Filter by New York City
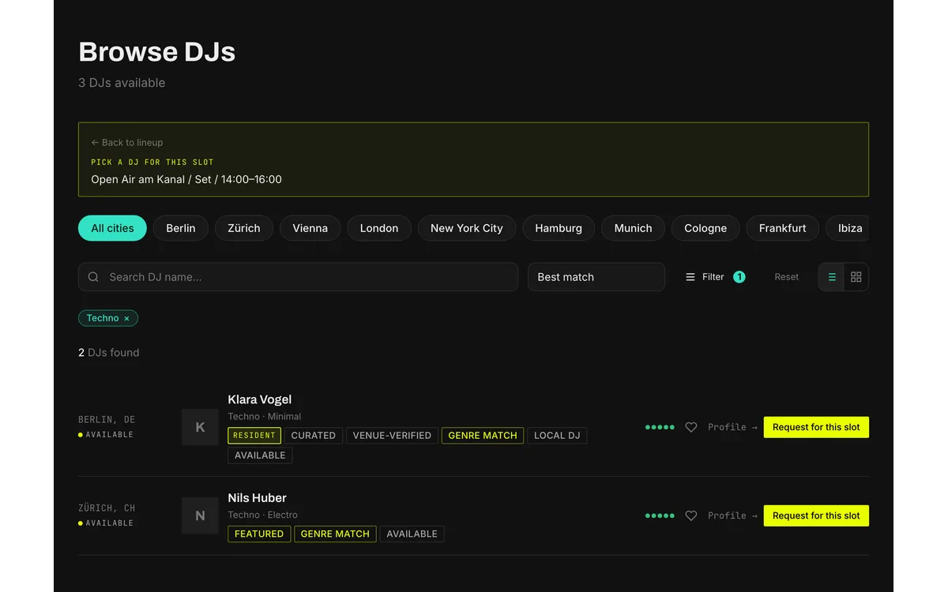948x592 pixels. tap(467, 228)
